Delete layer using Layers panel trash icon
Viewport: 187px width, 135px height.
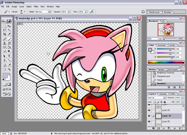[180, 128]
